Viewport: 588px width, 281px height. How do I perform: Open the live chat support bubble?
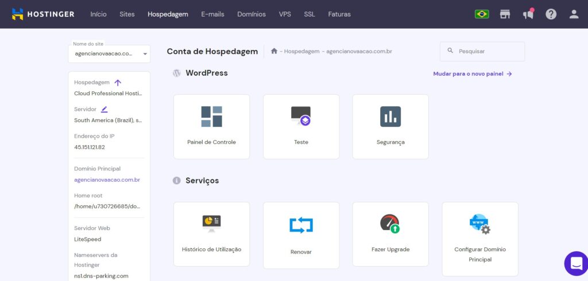pyautogui.click(x=575, y=263)
